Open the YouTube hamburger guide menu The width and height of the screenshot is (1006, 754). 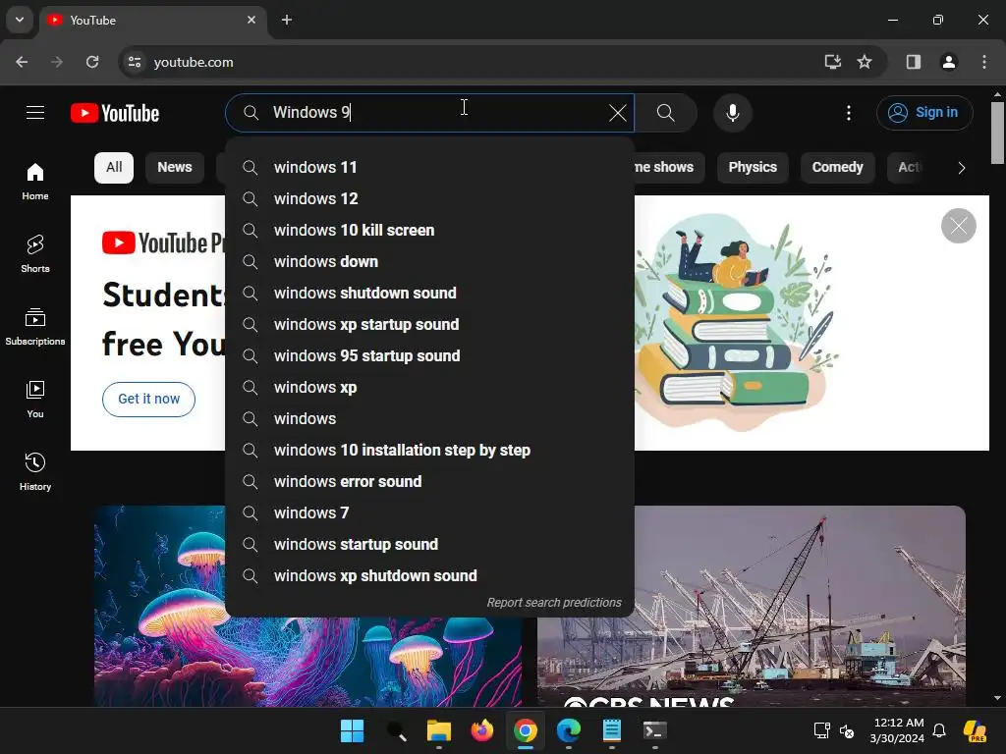click(35, 113)
